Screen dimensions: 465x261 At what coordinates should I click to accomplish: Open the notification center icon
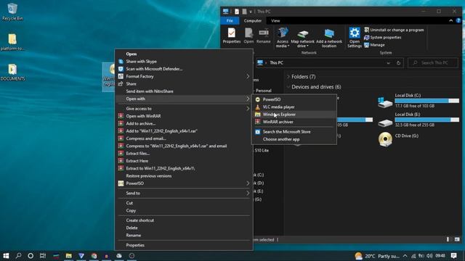[453, 256]
